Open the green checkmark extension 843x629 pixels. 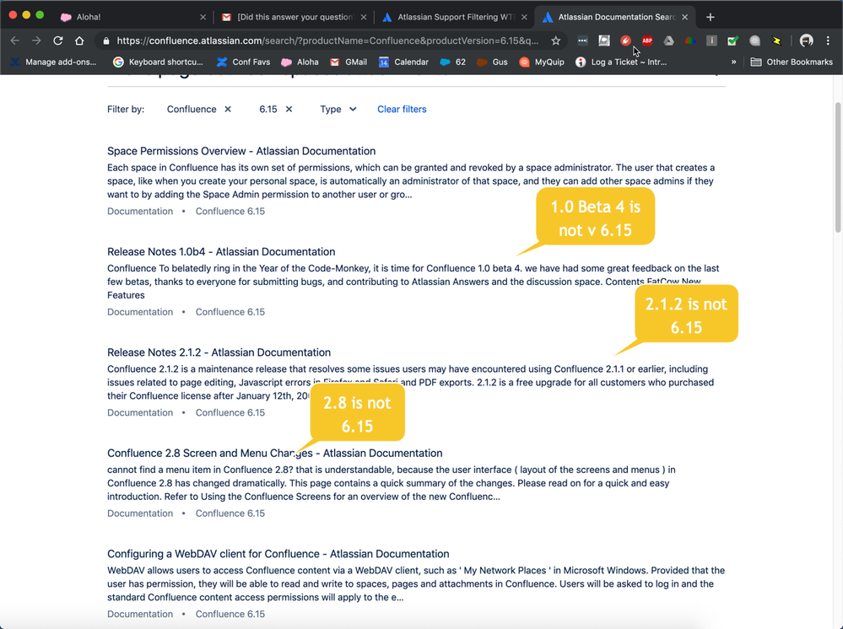[x=732, y=40]
